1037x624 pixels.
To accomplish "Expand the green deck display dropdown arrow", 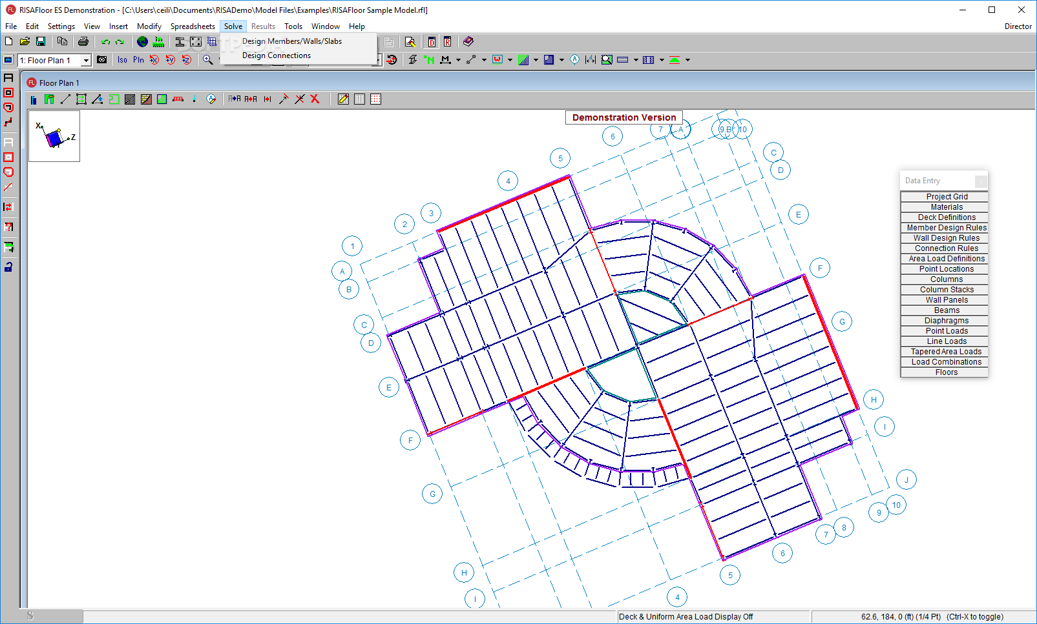I will coord(536,60).
